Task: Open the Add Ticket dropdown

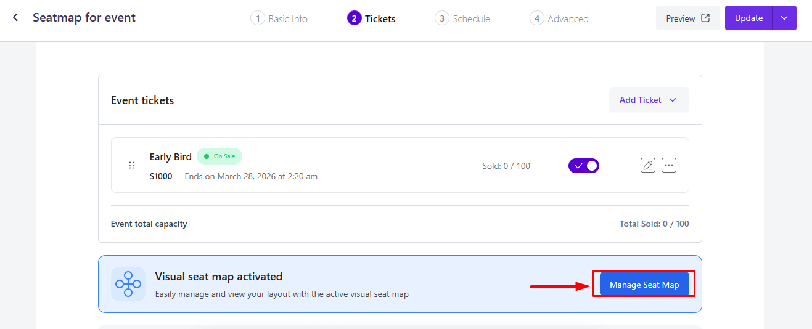Action: [x=649, y=100]
